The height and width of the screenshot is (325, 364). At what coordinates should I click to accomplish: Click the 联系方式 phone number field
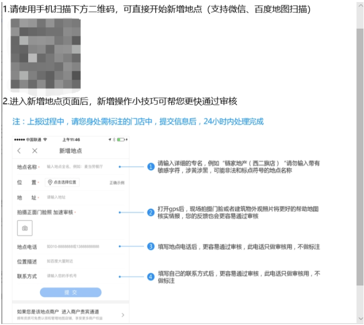(62, 276)
